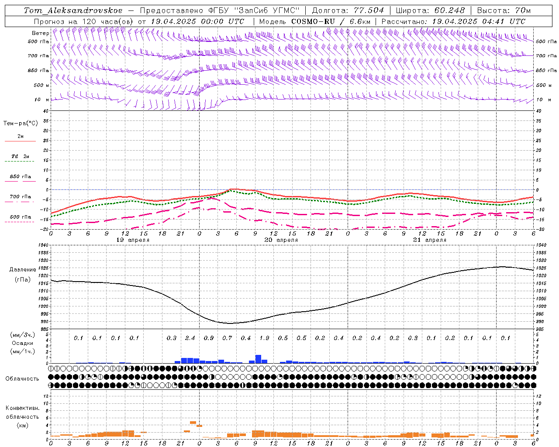Click the 10 м wind level label on left
This screenshot has height=447, width=559.
tap(41, 100)
